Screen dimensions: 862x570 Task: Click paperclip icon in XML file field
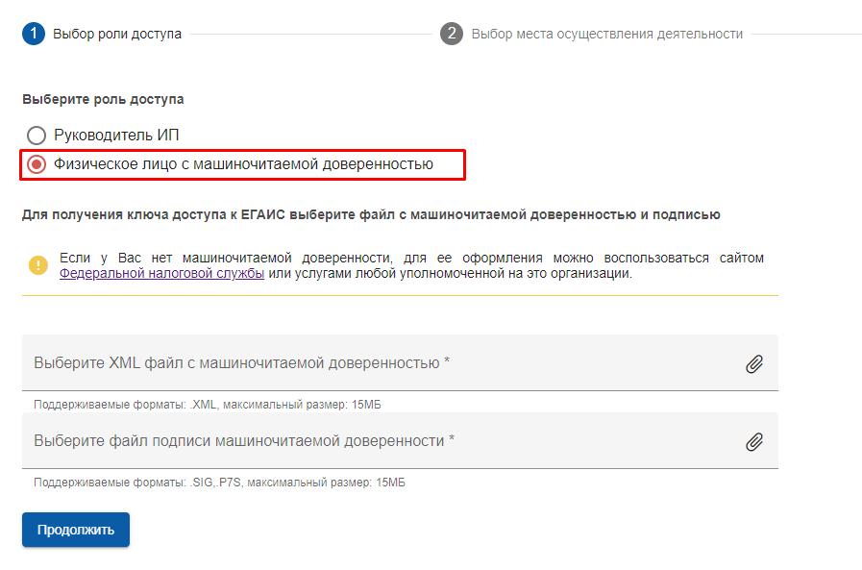click(754, 364)
